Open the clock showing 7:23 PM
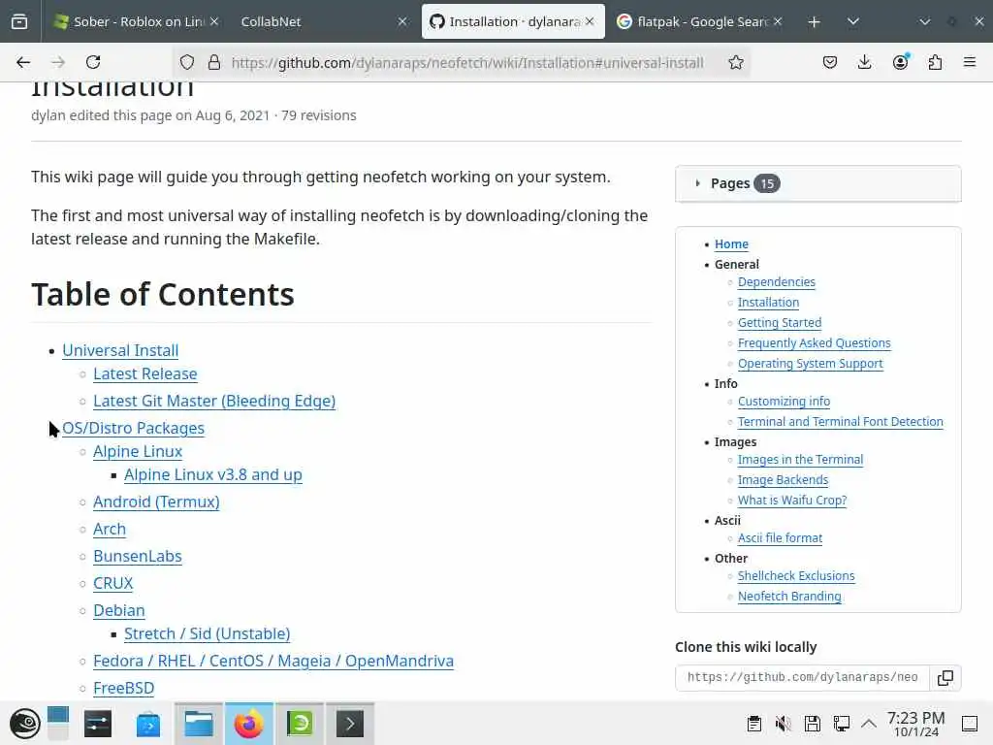The height and width of the screenshot is (745, 993). (x=915, y=724)
